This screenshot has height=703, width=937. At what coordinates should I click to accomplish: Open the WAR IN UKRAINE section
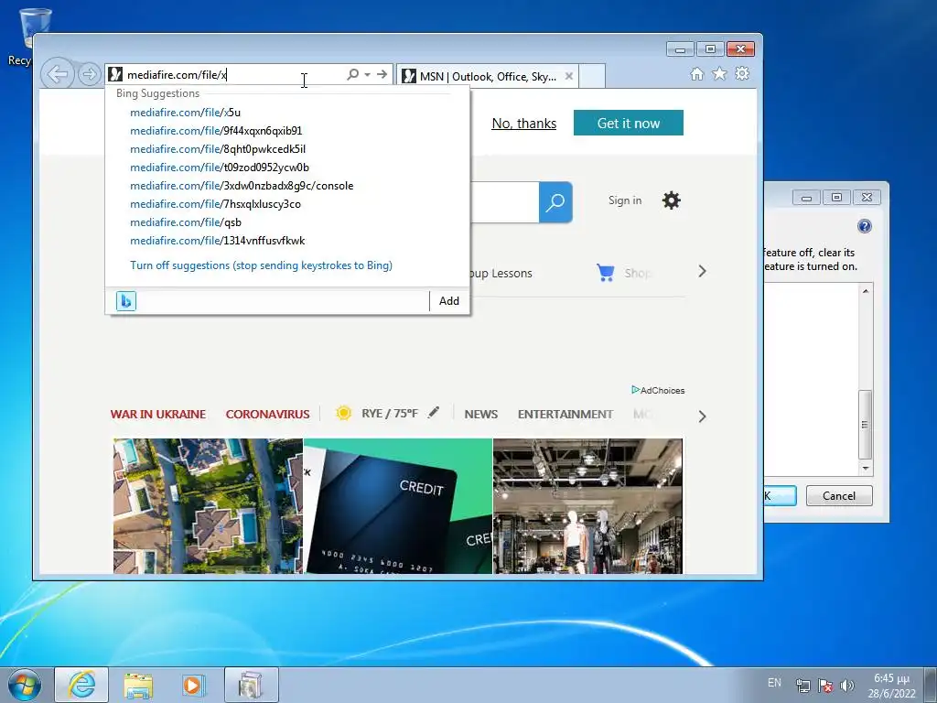157,414
